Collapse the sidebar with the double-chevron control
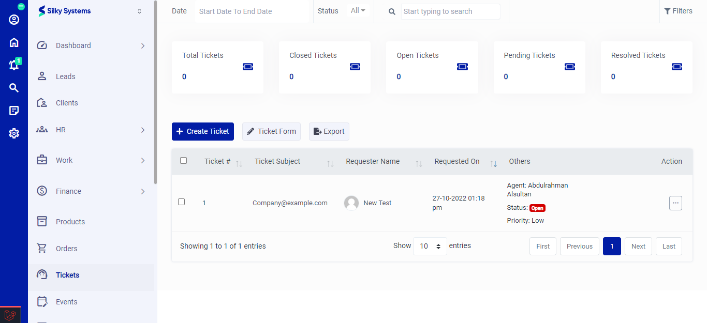This screenshot has height=323, width=707. pos(139,10)
